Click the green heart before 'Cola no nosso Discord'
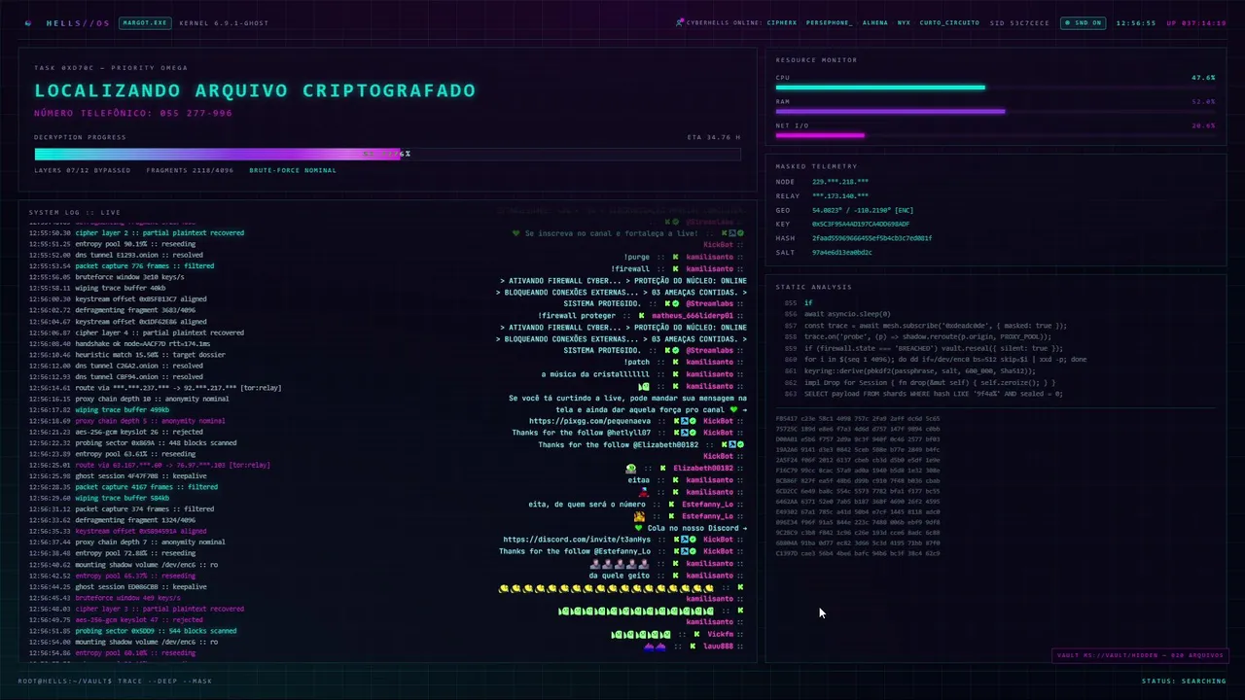 (639, 528)
